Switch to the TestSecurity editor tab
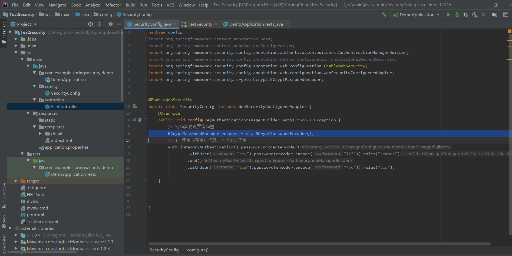The image size is (512, 256). click(x=200, y=24)
